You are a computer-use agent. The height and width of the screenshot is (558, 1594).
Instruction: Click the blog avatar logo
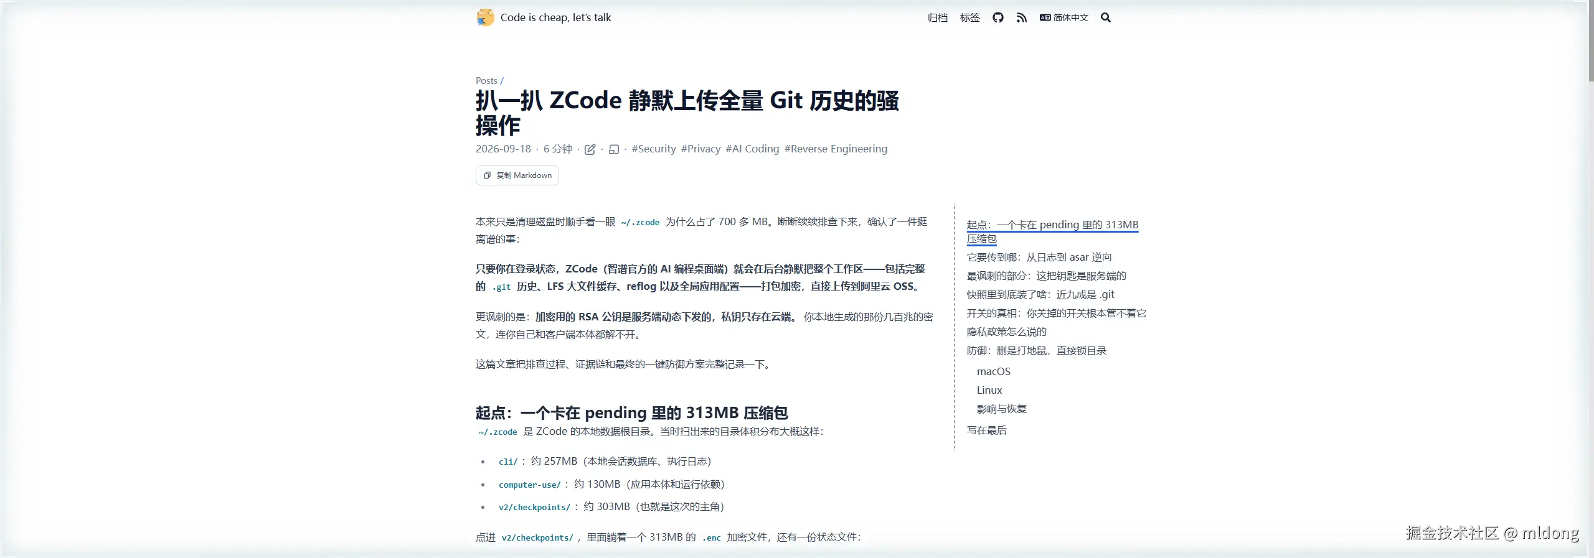click(485, 17)
